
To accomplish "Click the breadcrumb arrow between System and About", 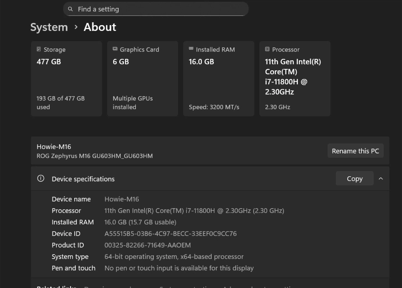I will (x=76, y=27).
